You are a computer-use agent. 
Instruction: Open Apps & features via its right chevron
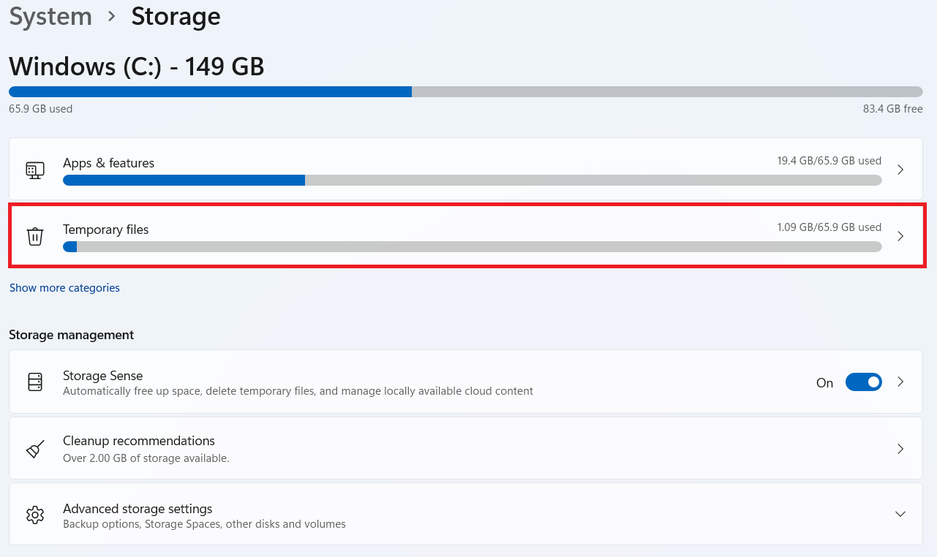(x=900, y=170)
